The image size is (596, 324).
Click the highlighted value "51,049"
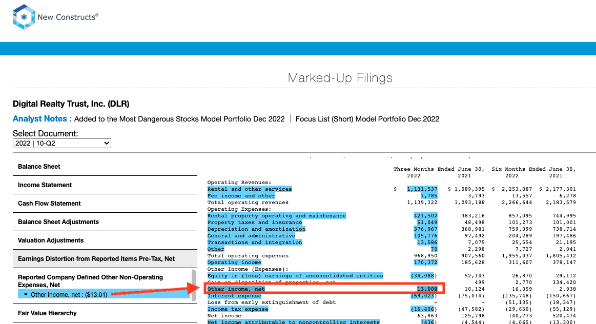coord(427,222)
